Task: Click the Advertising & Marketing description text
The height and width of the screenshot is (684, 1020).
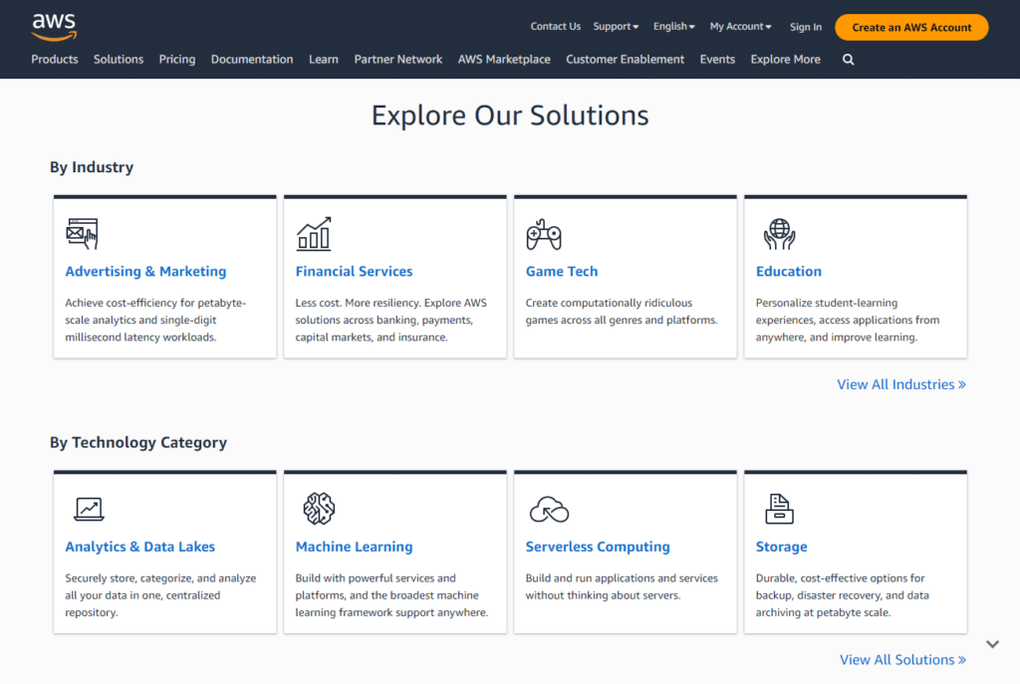Action: pyautogui.click(x=155, y=320)
